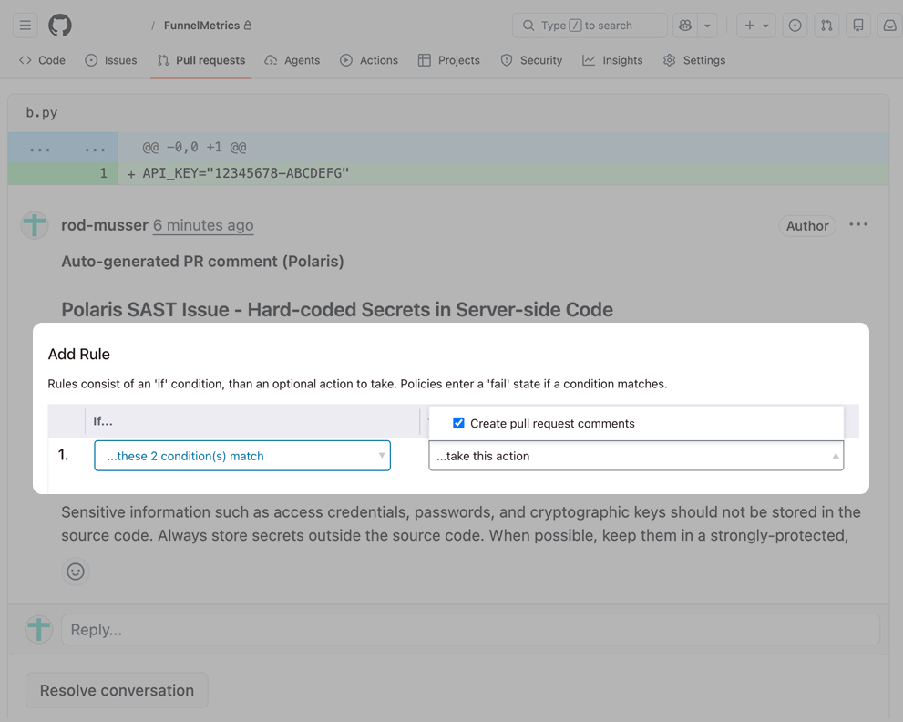
Task: Open the hamburger navigation menu
Action: pos(25,25)
